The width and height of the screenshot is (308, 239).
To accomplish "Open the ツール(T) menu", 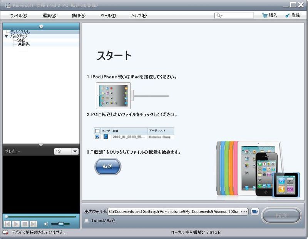I will [108, 15].
